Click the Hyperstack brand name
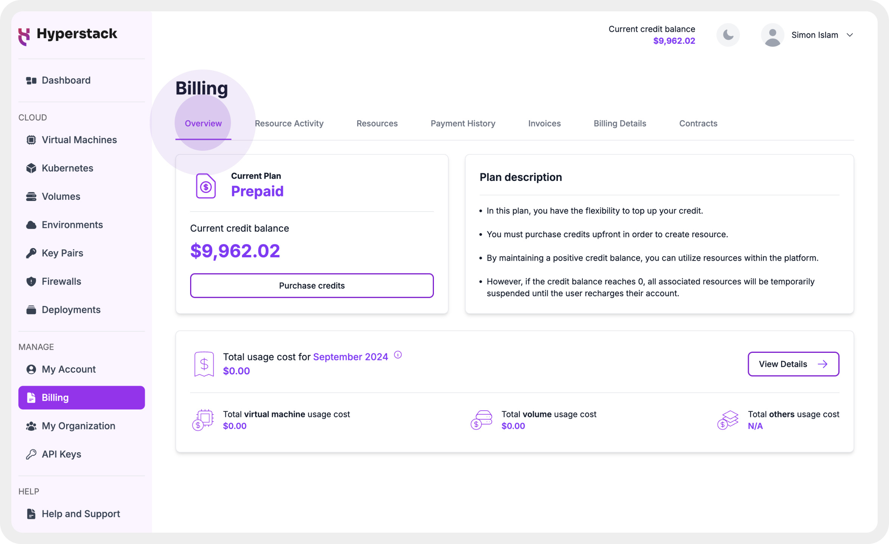Viewport: 889px width, 544px height. [77, 34]
